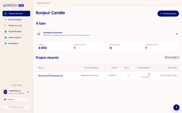
Task: Click the French flag icon
Action: [x=5, y=99]
